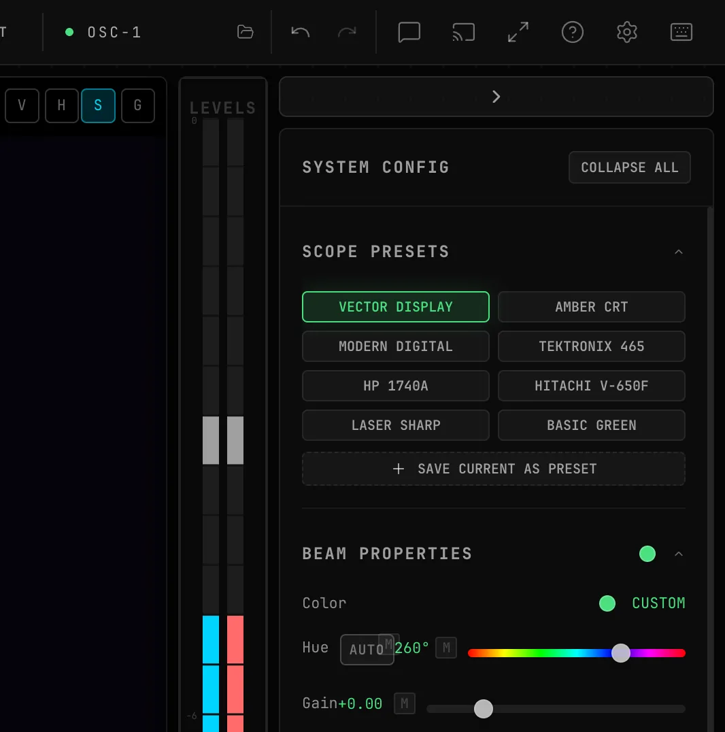Click the green OSC-1 status dot
725x732 pixels.
[69, 32]
